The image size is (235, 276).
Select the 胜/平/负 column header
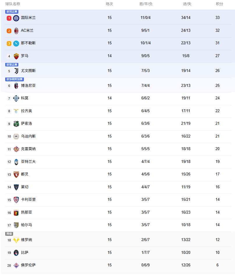click(x=146, y=4)
